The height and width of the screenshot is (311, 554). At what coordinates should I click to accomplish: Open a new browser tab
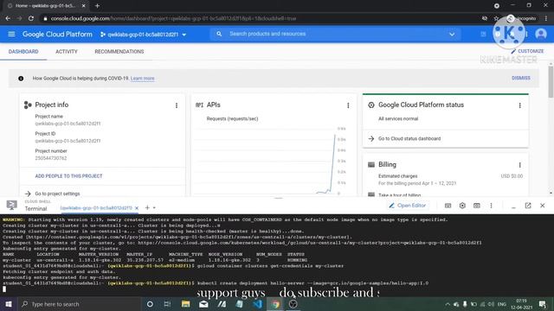tap(97, 6)
